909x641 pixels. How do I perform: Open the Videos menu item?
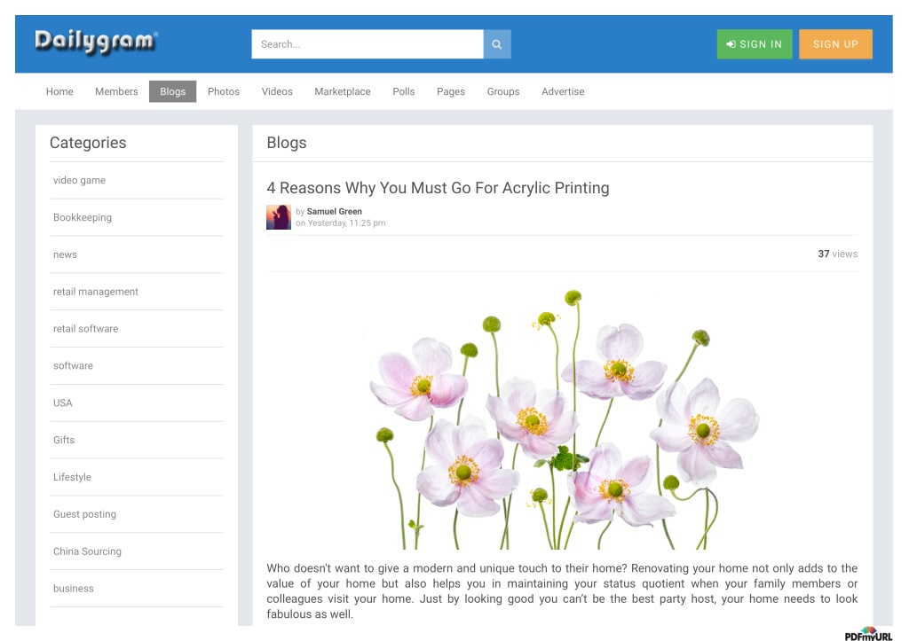coord(277,91)
